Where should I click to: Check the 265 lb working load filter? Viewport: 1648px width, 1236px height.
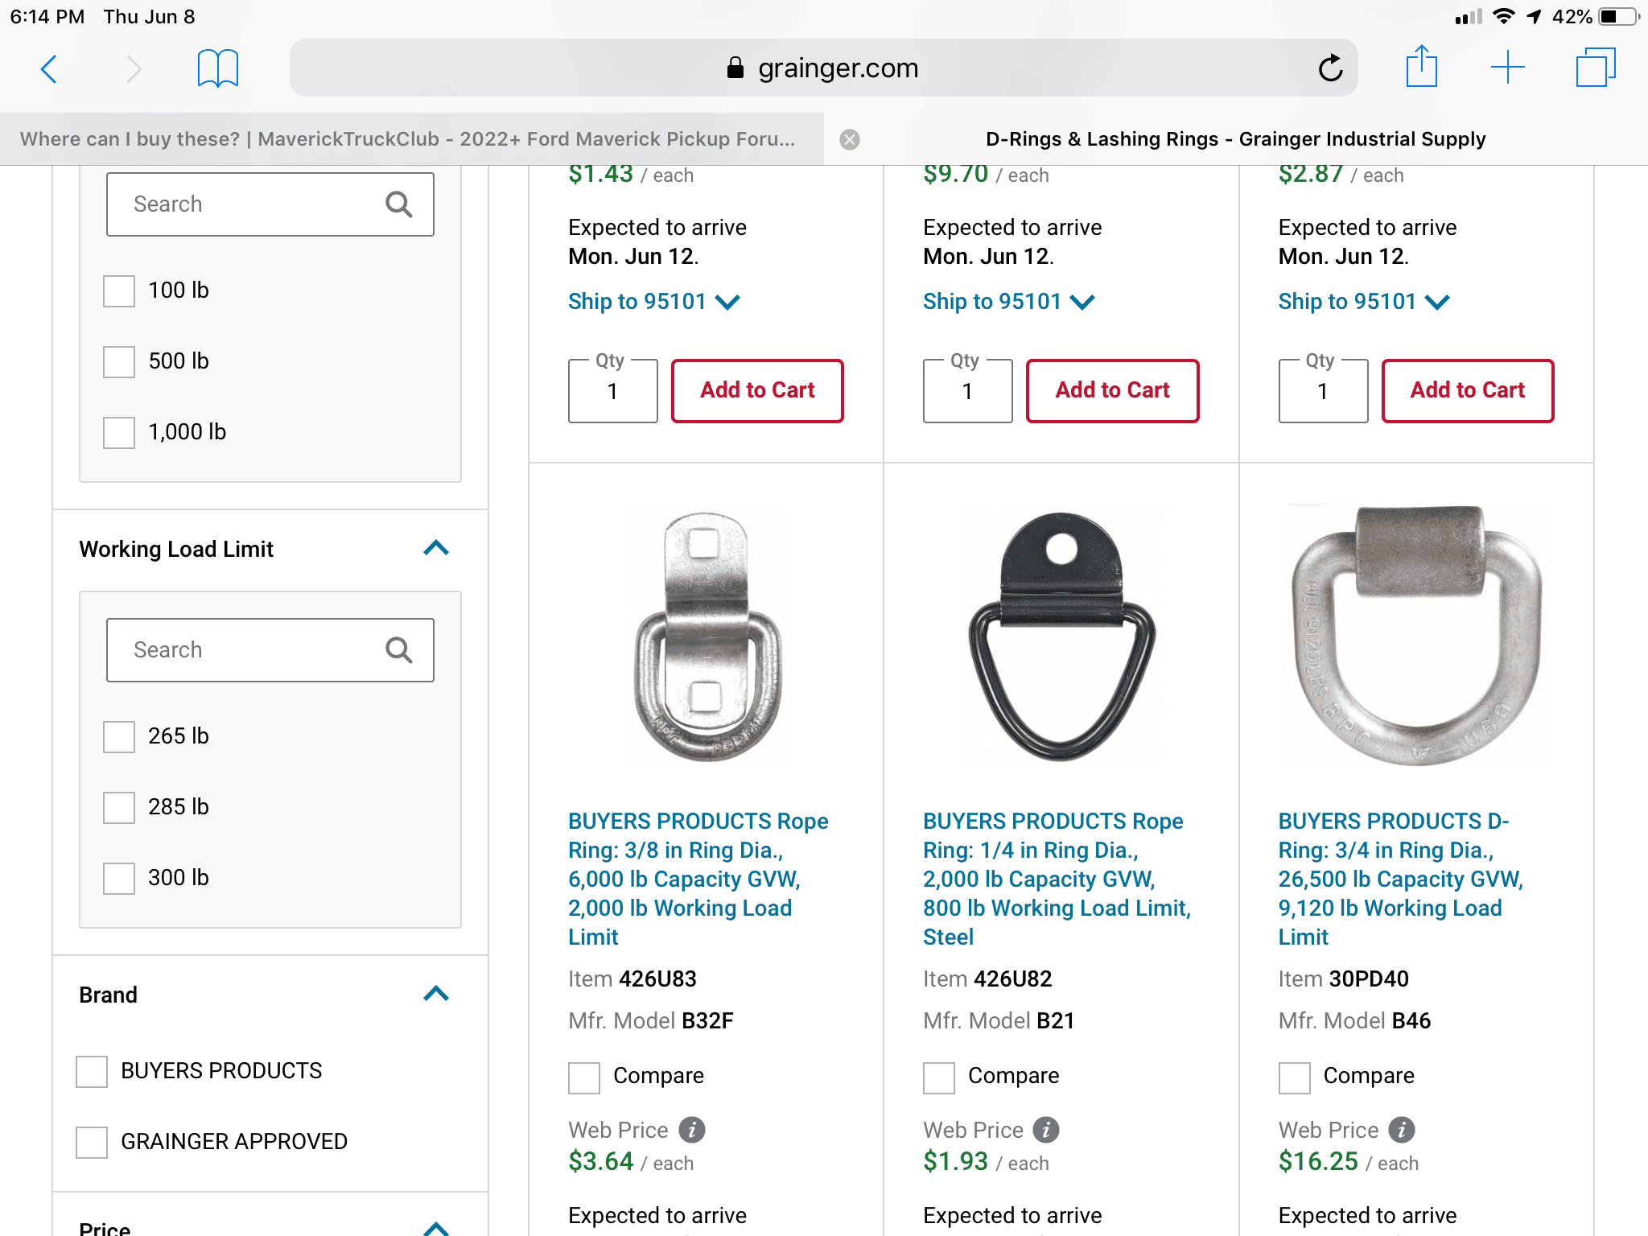point(119,736)
